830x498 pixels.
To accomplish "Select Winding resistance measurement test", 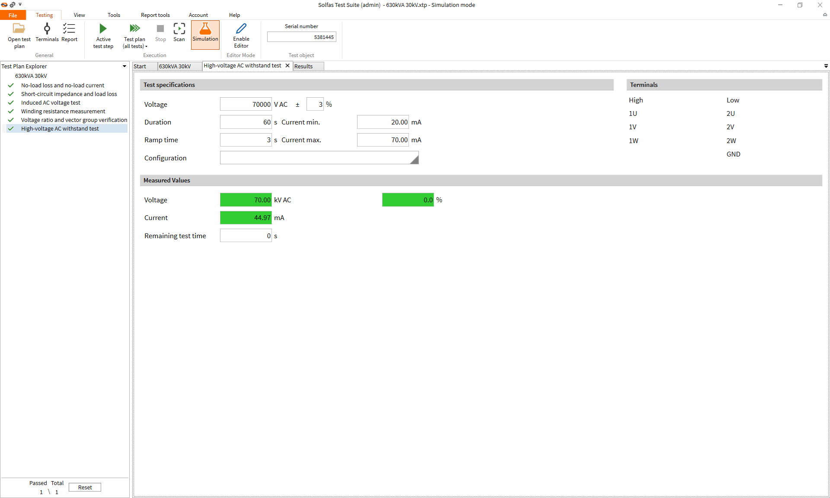I will click(63, 111).
